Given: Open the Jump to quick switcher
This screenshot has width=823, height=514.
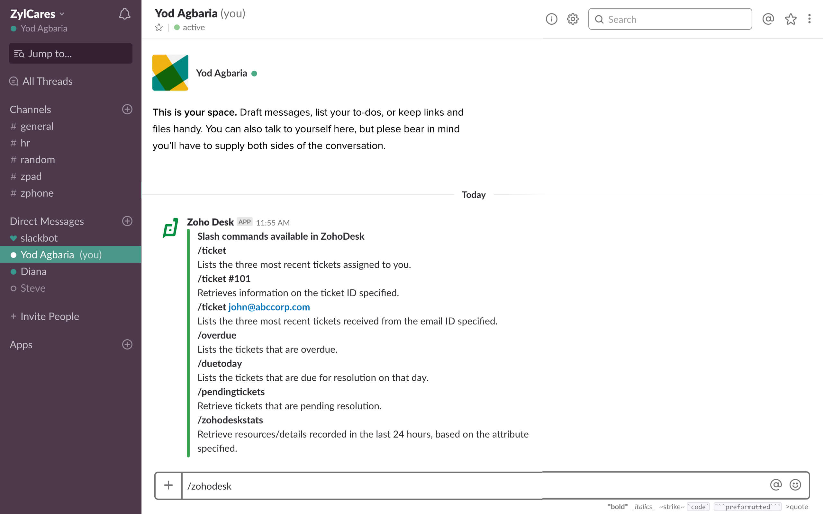Looking at the screenshot, I should tap(71, 53).
